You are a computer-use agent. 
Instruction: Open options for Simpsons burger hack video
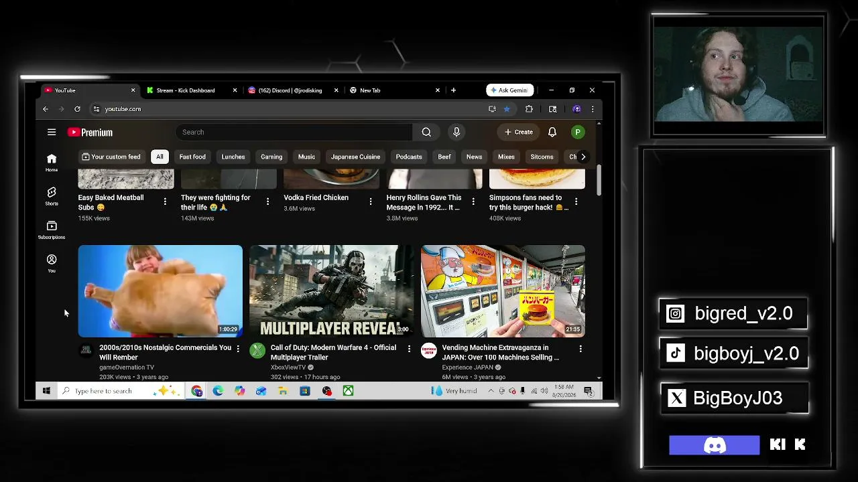point(576,202)
